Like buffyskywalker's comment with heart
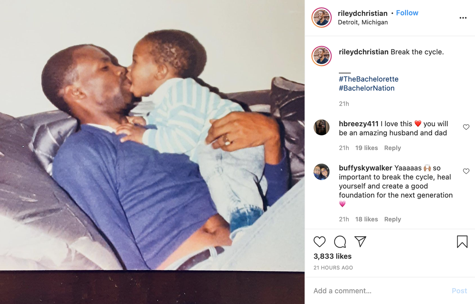Screen dimensions: 475x304 tap(466, 171)
